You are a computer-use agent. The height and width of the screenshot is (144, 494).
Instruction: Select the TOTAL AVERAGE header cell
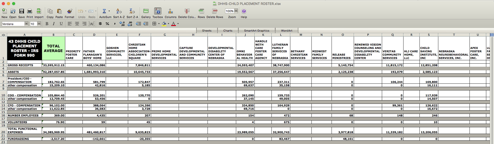(x=53, y=48)
